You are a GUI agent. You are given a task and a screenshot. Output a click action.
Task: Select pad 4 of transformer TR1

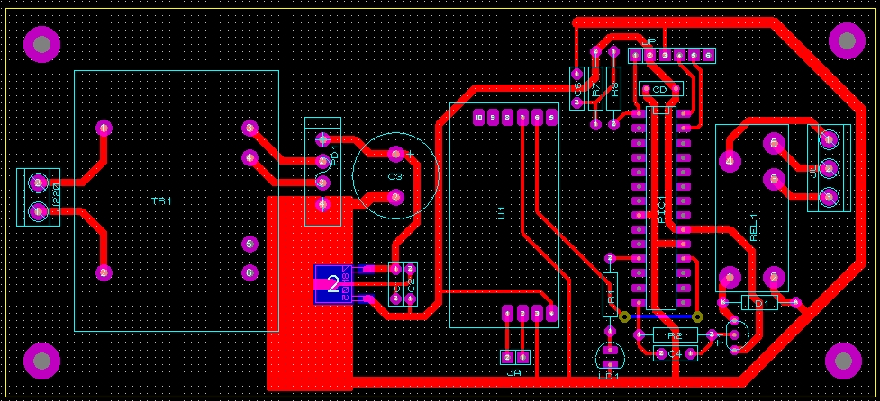pyautogui.click(x=249, y=157)
